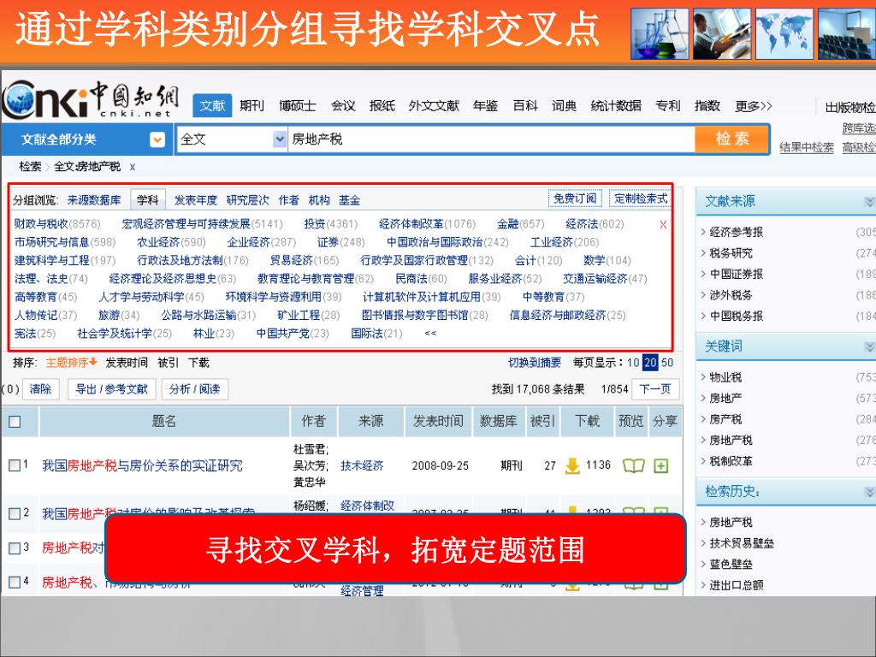Show 50 results per page
This screenshot has height=657, width=876.
[x=667, y=363]
